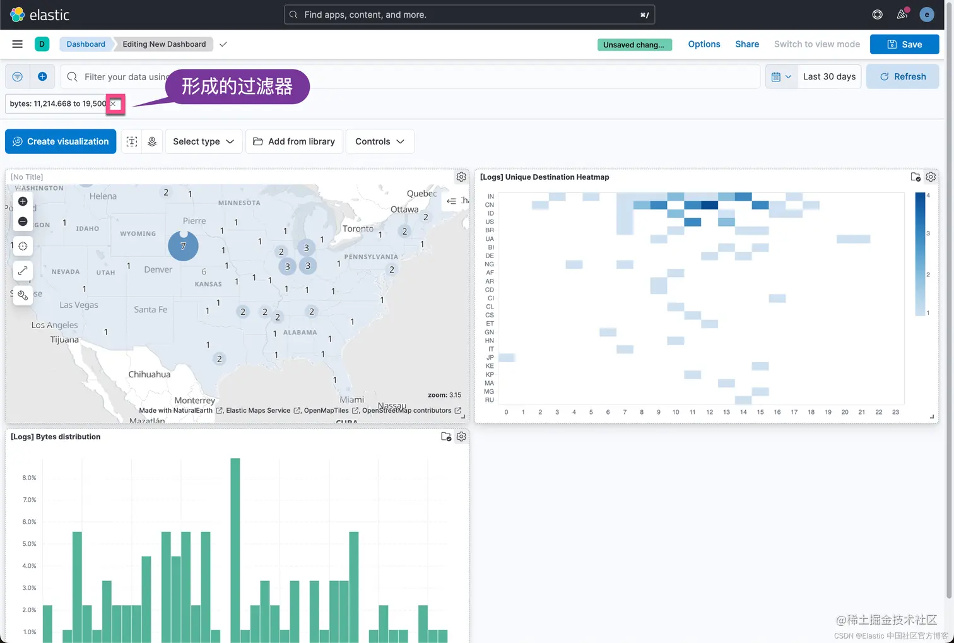Click the heatmap color legend bar
This screenshot has width=954, height=643.
(920, 254)
